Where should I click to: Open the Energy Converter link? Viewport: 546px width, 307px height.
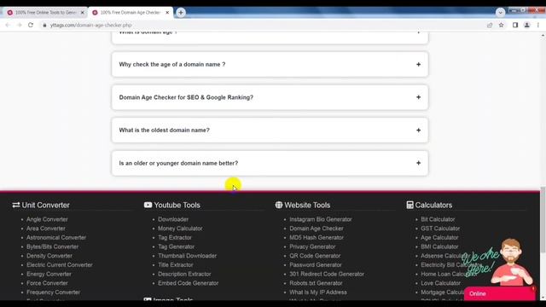[49, 274]
